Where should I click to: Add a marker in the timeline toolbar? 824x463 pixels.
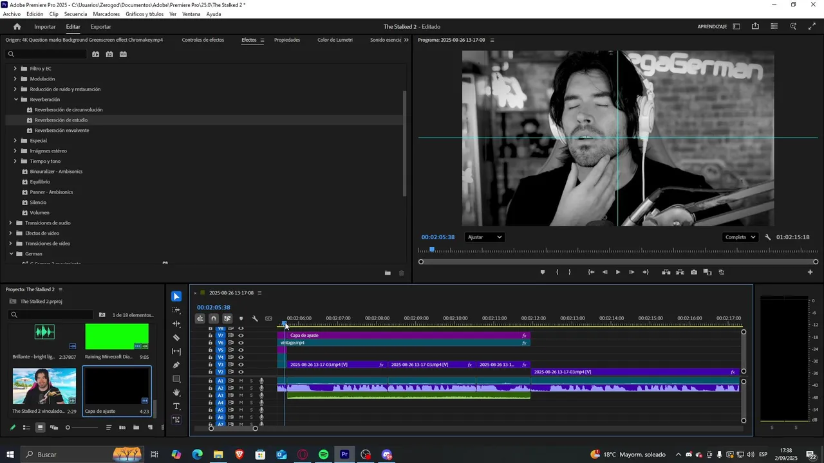point(241,318)
